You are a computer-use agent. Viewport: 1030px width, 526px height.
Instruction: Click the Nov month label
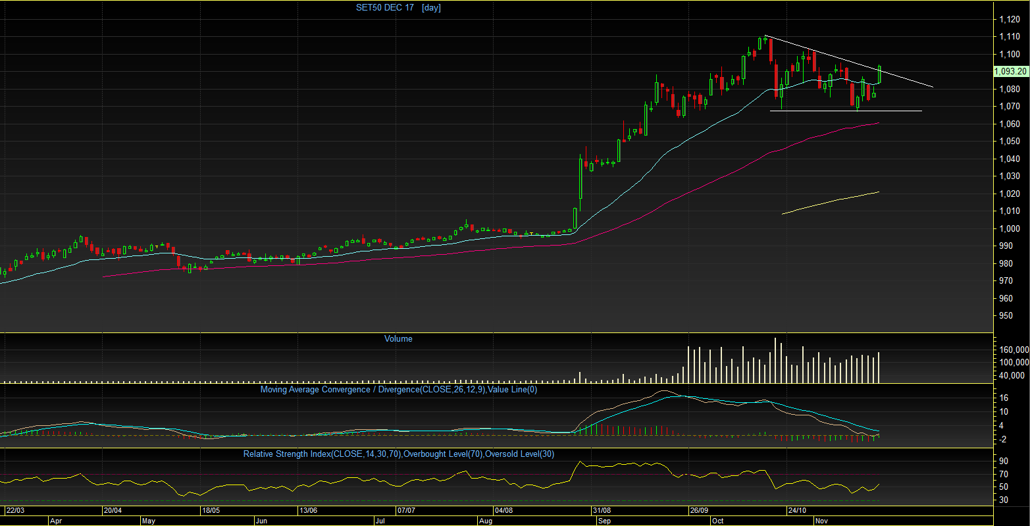click(822, 521)
